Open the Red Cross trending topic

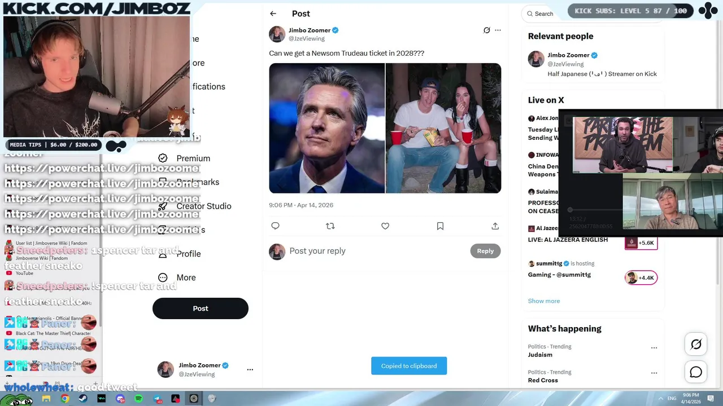click(543, 380)
